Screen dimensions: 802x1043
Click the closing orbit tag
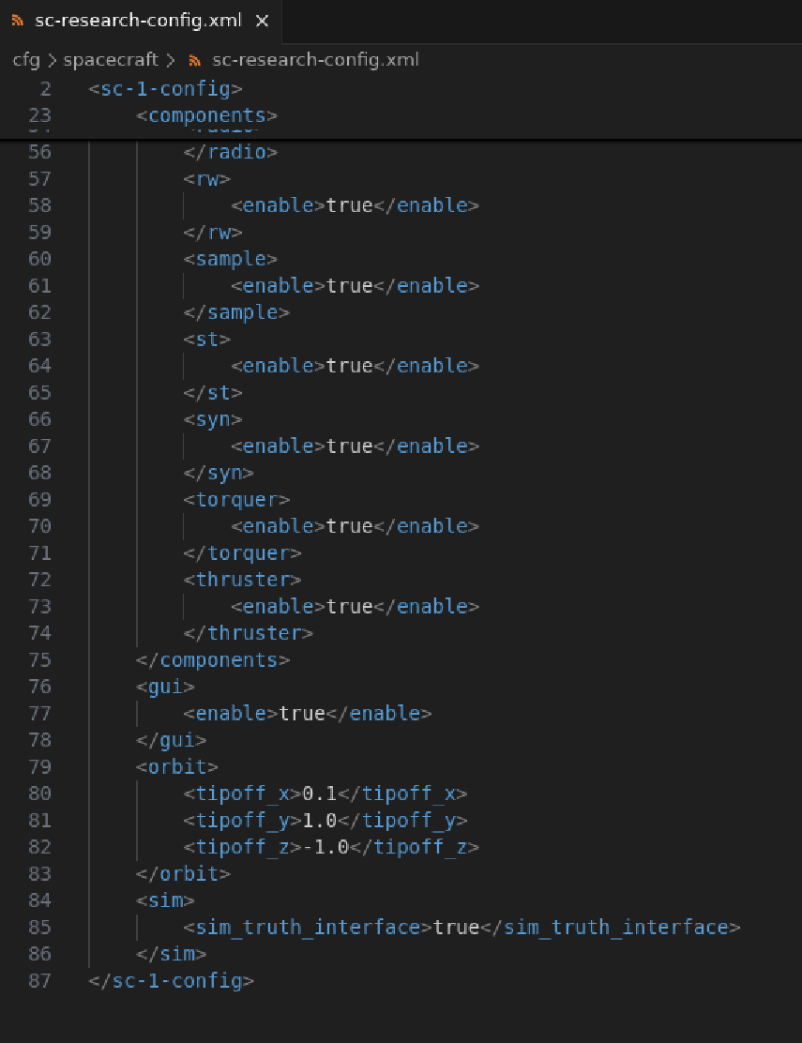click(x=183, y=873)
